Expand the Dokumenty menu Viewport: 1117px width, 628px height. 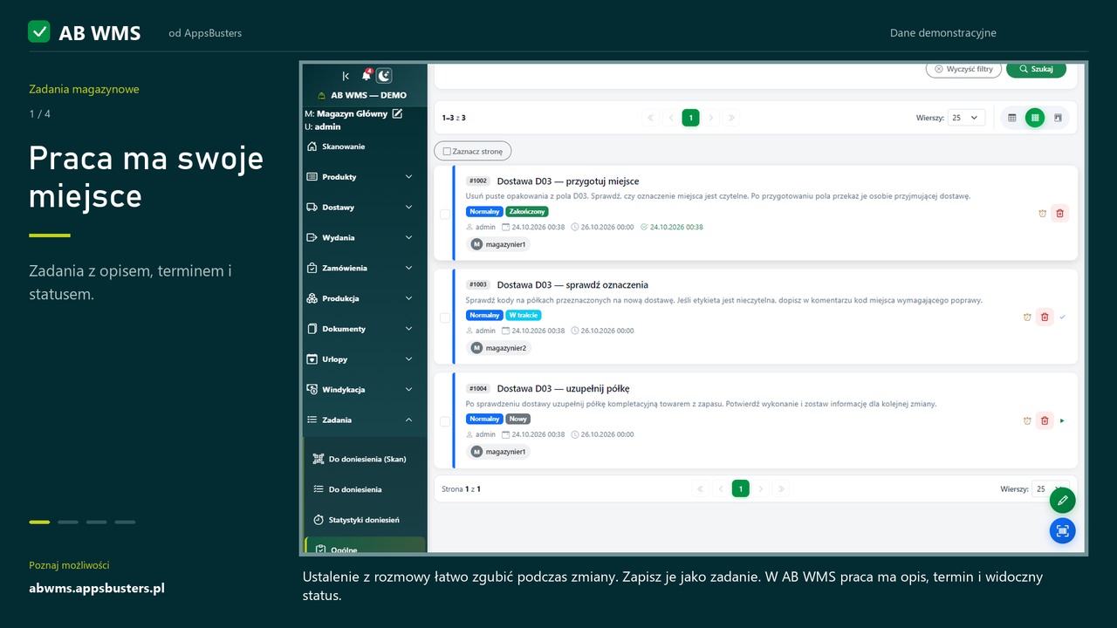pyautogui.click(x=363, y=329)
